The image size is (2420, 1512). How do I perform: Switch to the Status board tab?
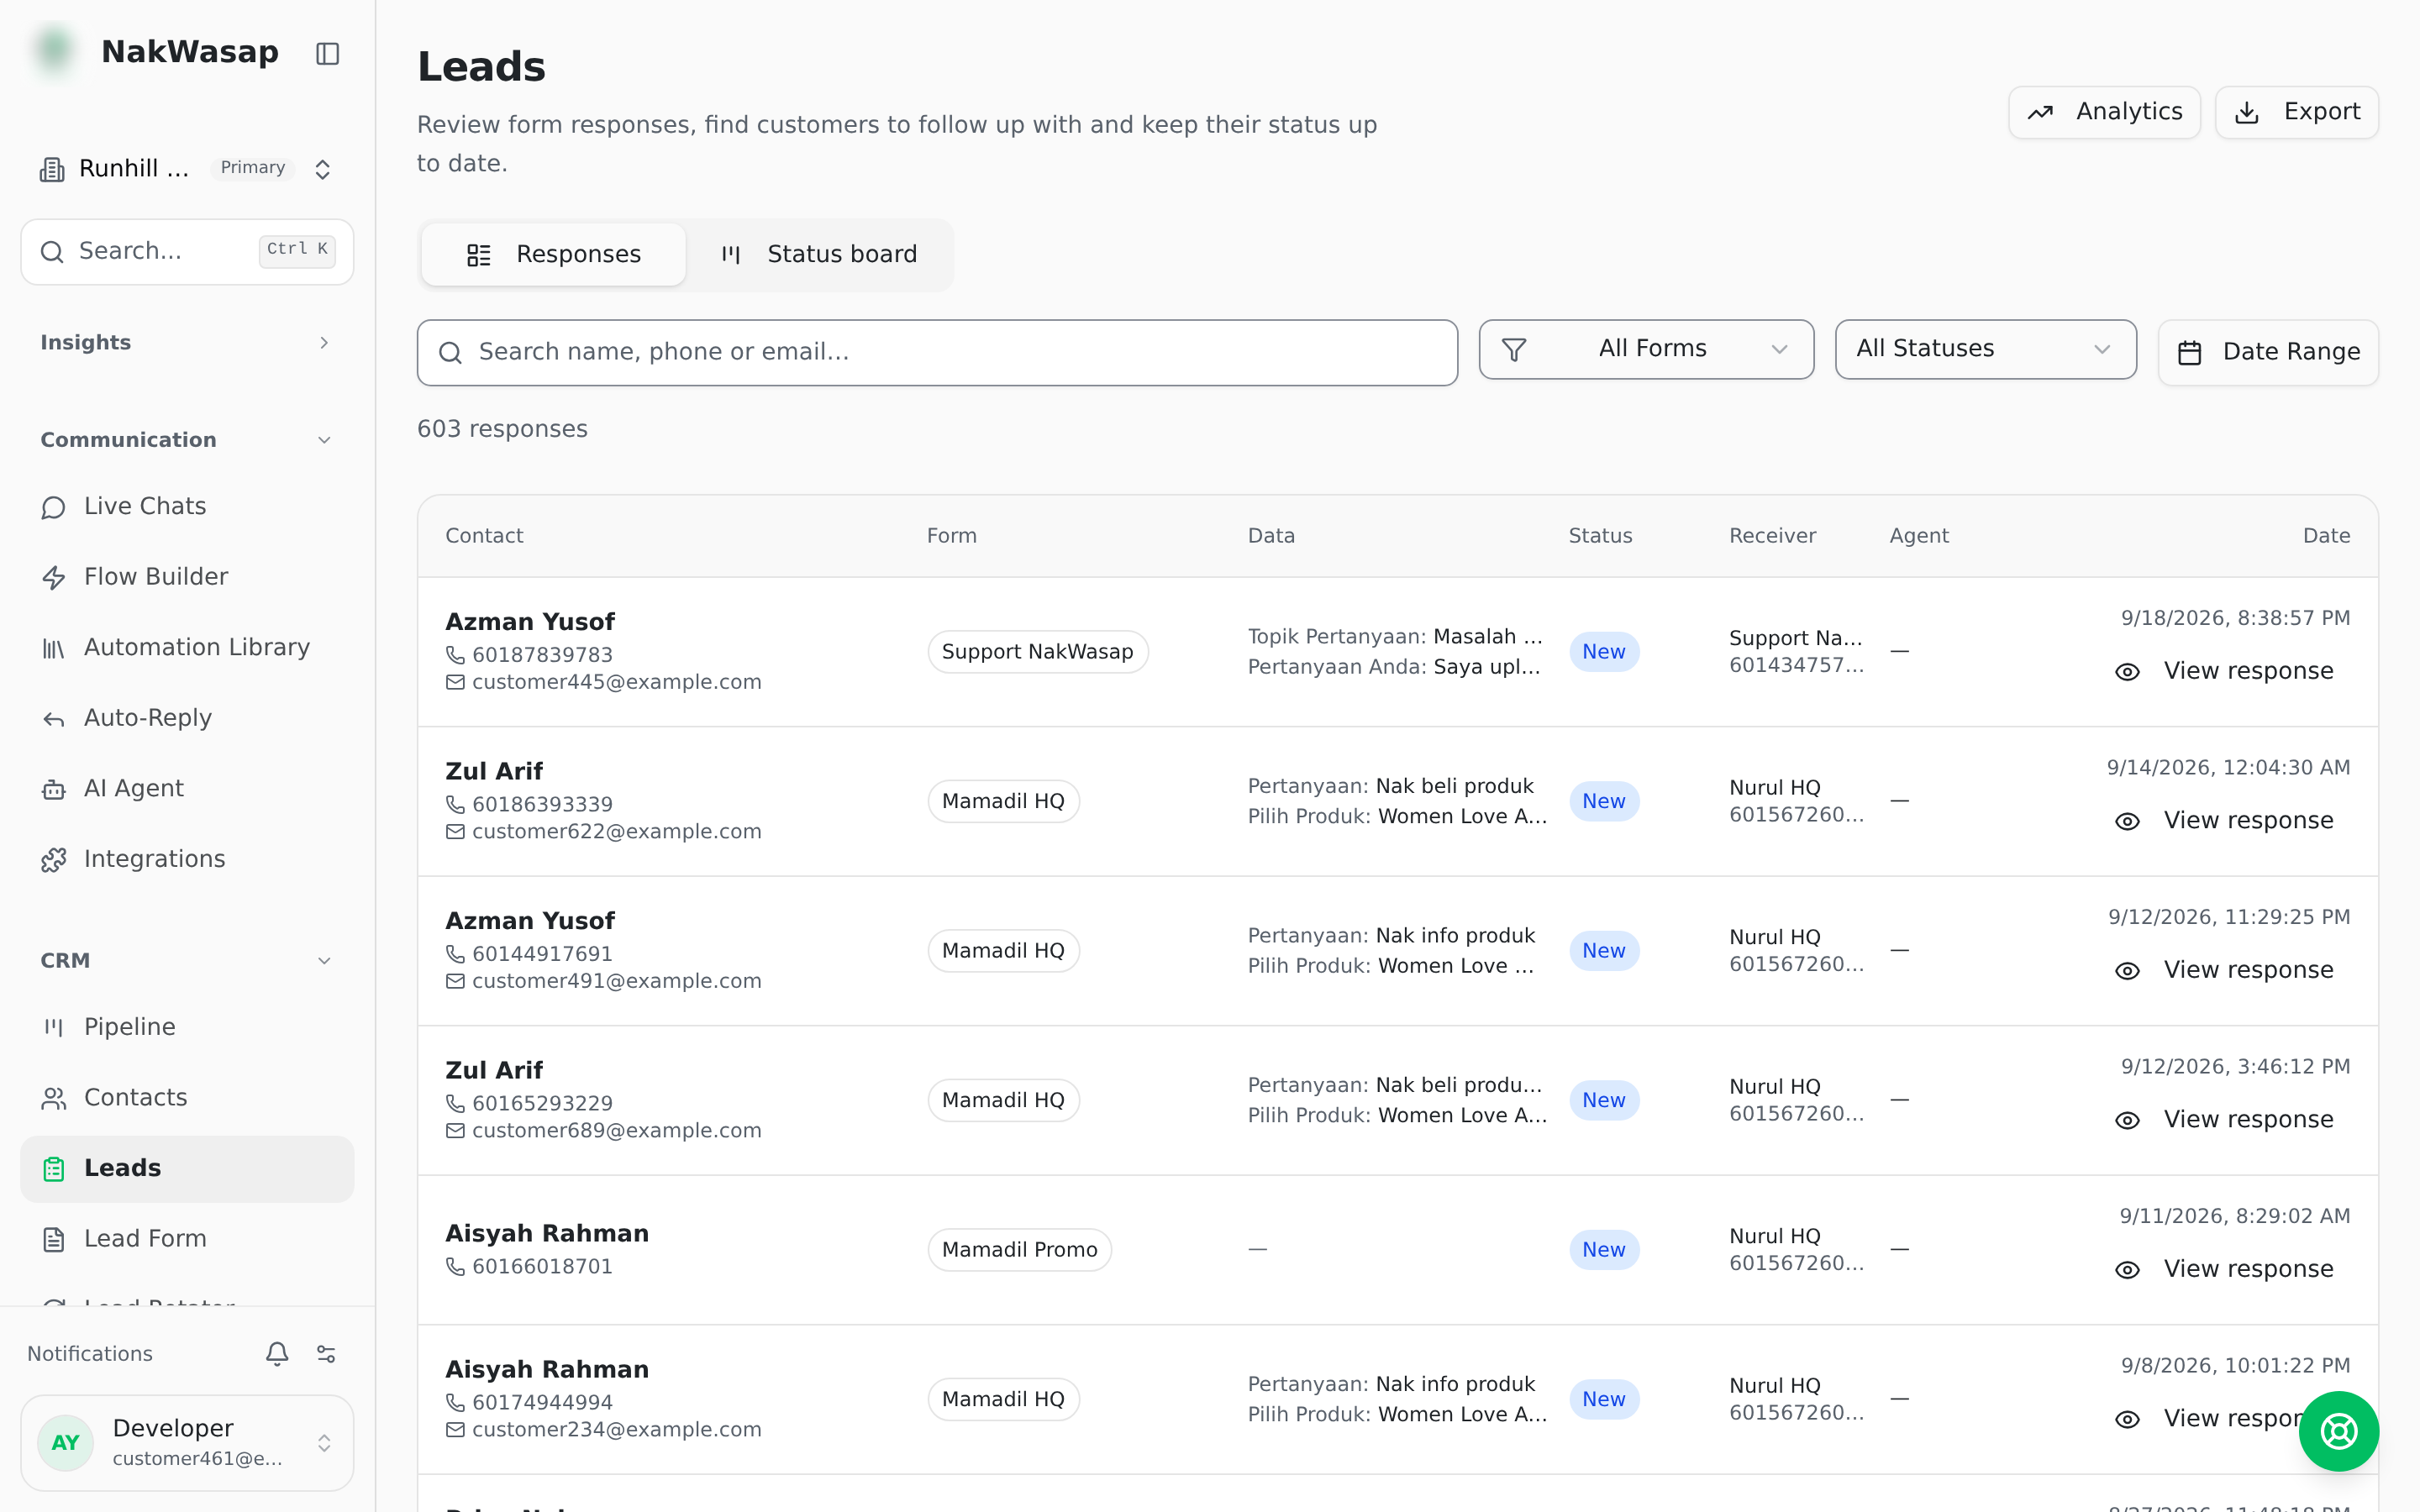818,255
